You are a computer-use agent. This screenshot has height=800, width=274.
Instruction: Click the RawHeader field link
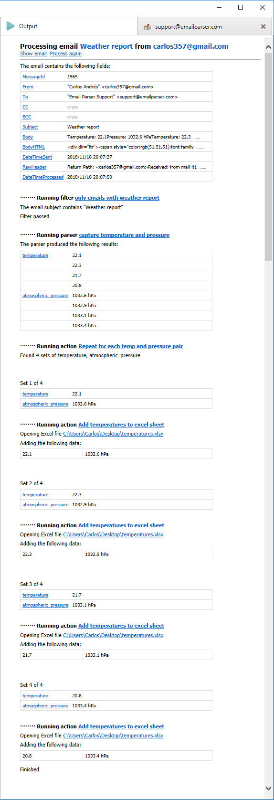click(34, 167)
